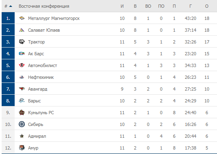Click the Трактор team logo icon

tap(22, 42)
